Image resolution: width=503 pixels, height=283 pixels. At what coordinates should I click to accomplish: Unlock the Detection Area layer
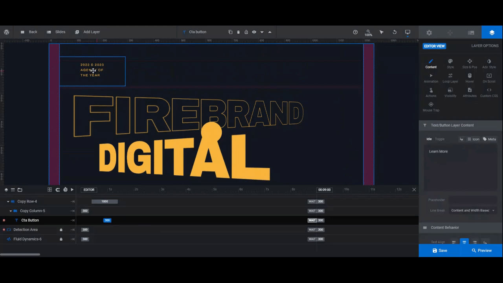[61, 230]
